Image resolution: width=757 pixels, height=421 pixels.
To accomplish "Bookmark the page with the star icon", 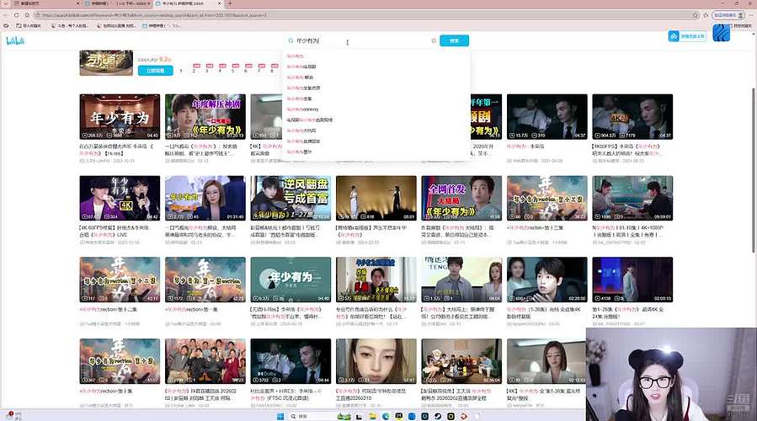I will tap(696, 15).
